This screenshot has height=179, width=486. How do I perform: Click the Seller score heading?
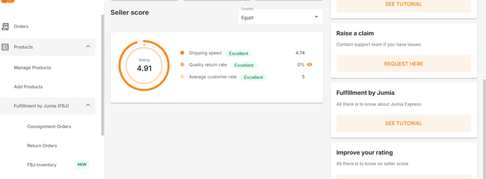click(x=130, y=13)
